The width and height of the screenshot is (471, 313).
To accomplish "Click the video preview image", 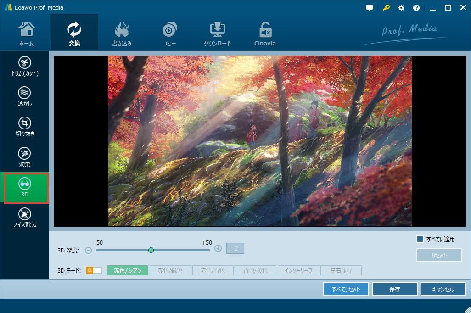I will tap(259, 141).
